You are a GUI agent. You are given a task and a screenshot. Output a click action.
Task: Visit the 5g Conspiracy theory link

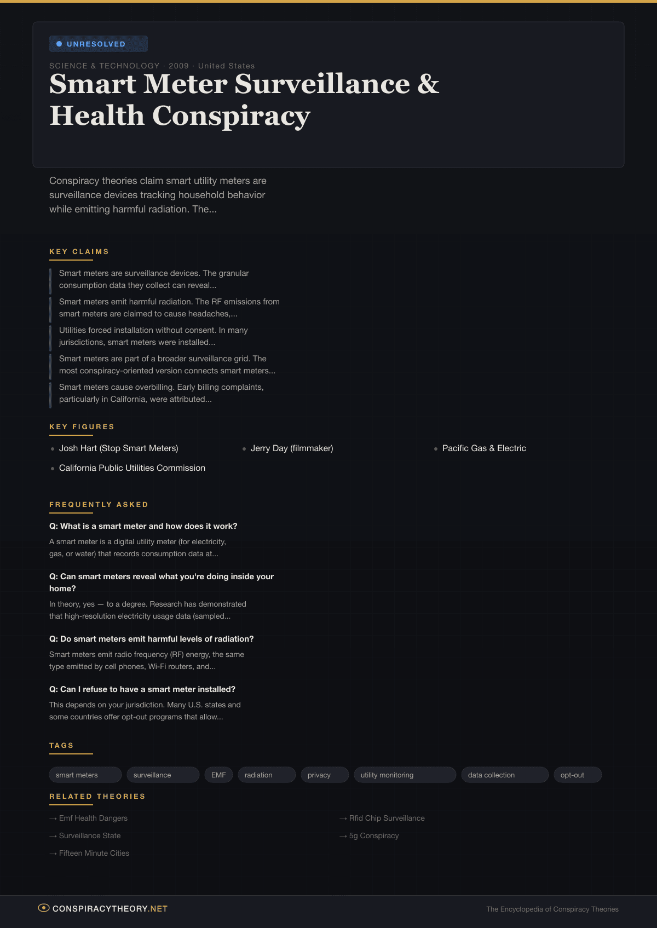pos(374,835)
